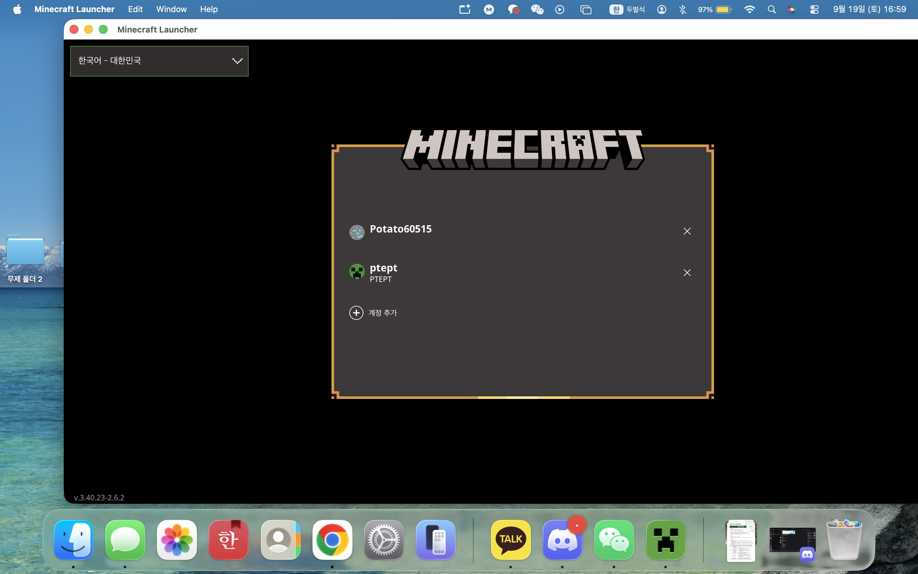Open the Contacts app from the Dock
Viewport: 918px width, 574px height.
(x=280, y=540)
